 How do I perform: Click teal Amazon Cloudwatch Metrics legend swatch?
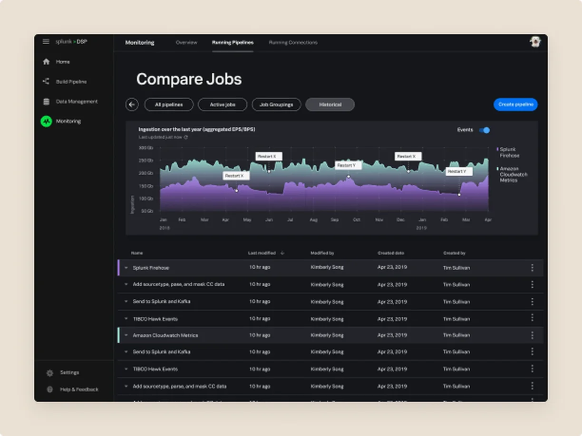pyautogui.click(x=497, y=169)
